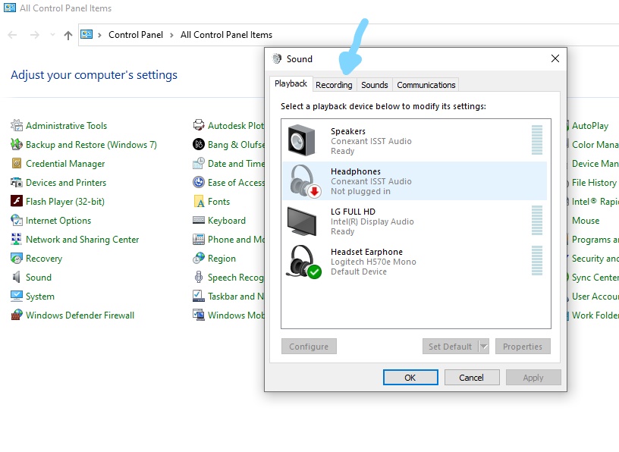Viewport: 619px width, 452px height.
Task: Click the Configure button
Action: (309, 346)
